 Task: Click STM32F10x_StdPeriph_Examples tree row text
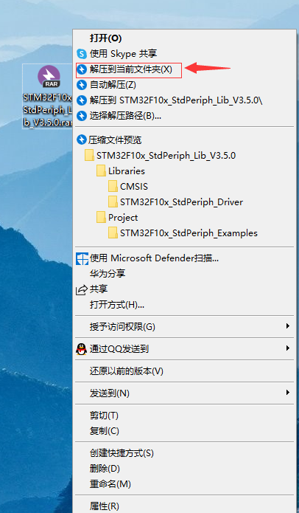tap(189, 233)
